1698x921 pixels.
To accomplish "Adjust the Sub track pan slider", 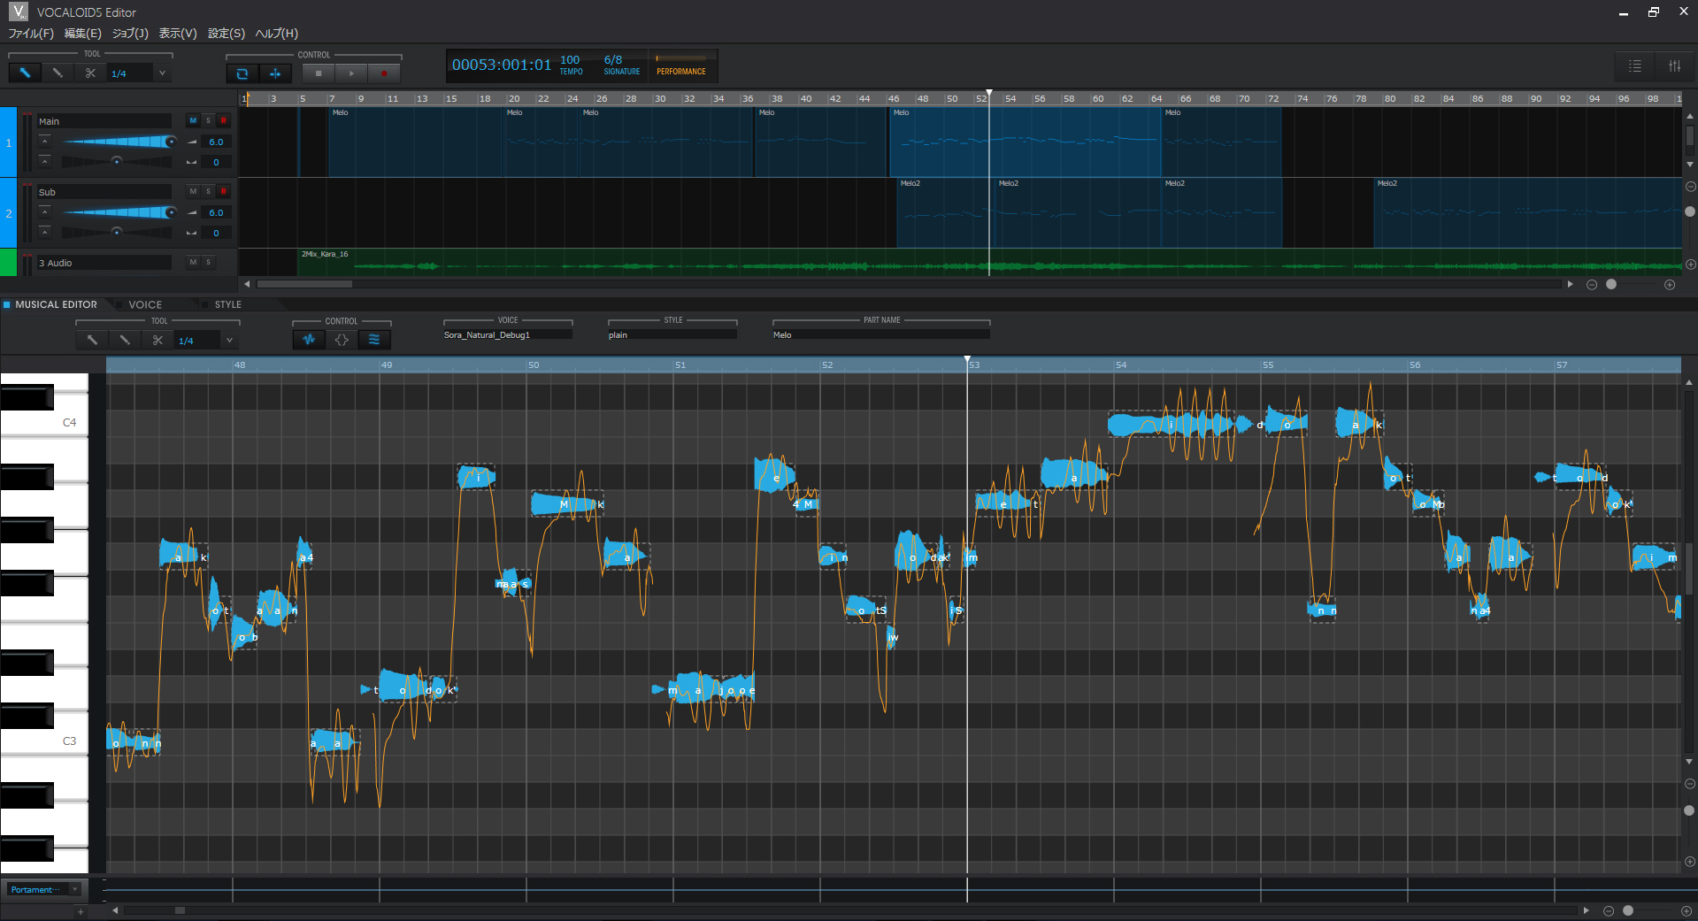I will click(x=116, y=233).
